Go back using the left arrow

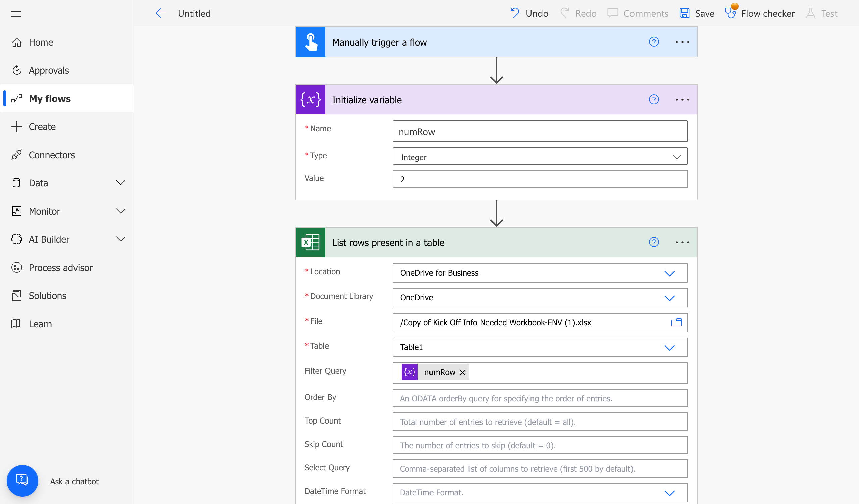(161, 13)
